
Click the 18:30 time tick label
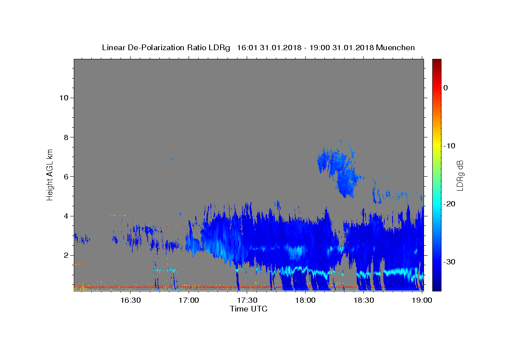click(x=364, y=300)
